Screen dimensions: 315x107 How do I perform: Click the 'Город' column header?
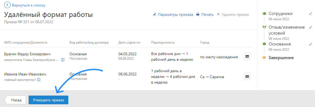[x=204, y=42]
